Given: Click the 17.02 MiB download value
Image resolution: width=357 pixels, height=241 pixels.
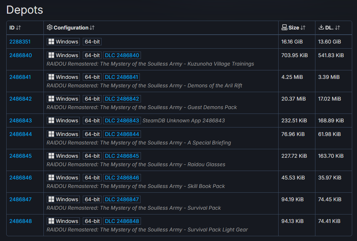Looking at the screenshot, I should point(329,99).
